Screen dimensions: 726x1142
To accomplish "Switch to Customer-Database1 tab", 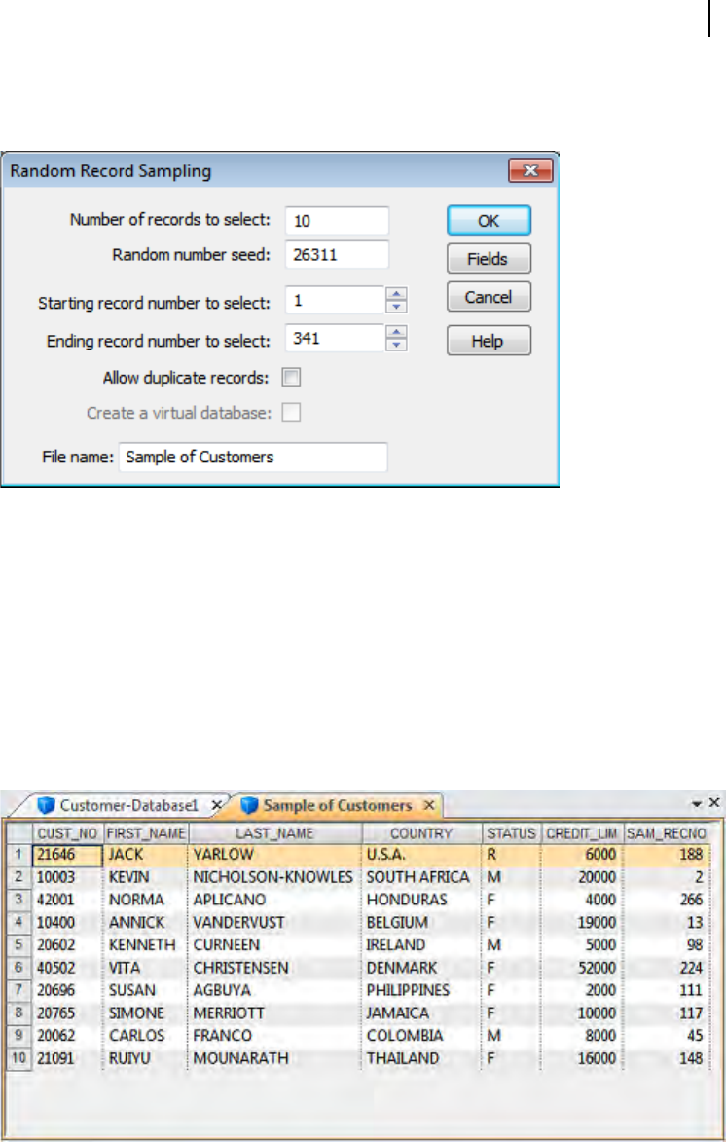I will tap(128, 805).
